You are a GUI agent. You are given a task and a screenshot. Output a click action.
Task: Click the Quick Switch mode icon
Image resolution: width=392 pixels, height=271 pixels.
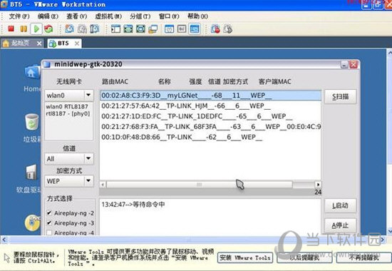(140, 29)
